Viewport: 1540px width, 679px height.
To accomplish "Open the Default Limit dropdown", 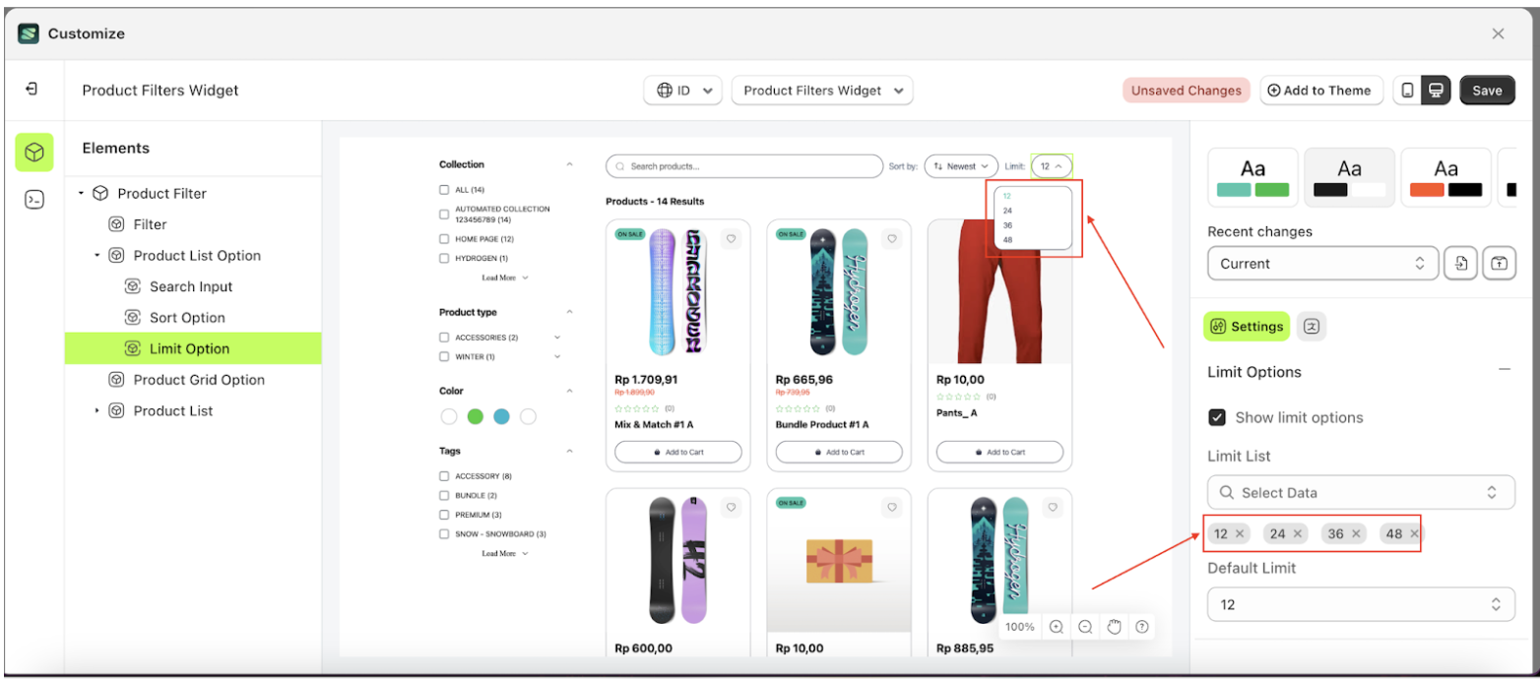I will [1360, 604].
